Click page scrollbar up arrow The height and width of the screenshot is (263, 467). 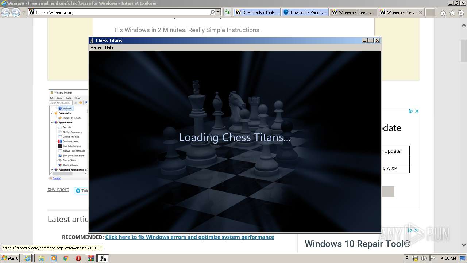coord(464,26)
